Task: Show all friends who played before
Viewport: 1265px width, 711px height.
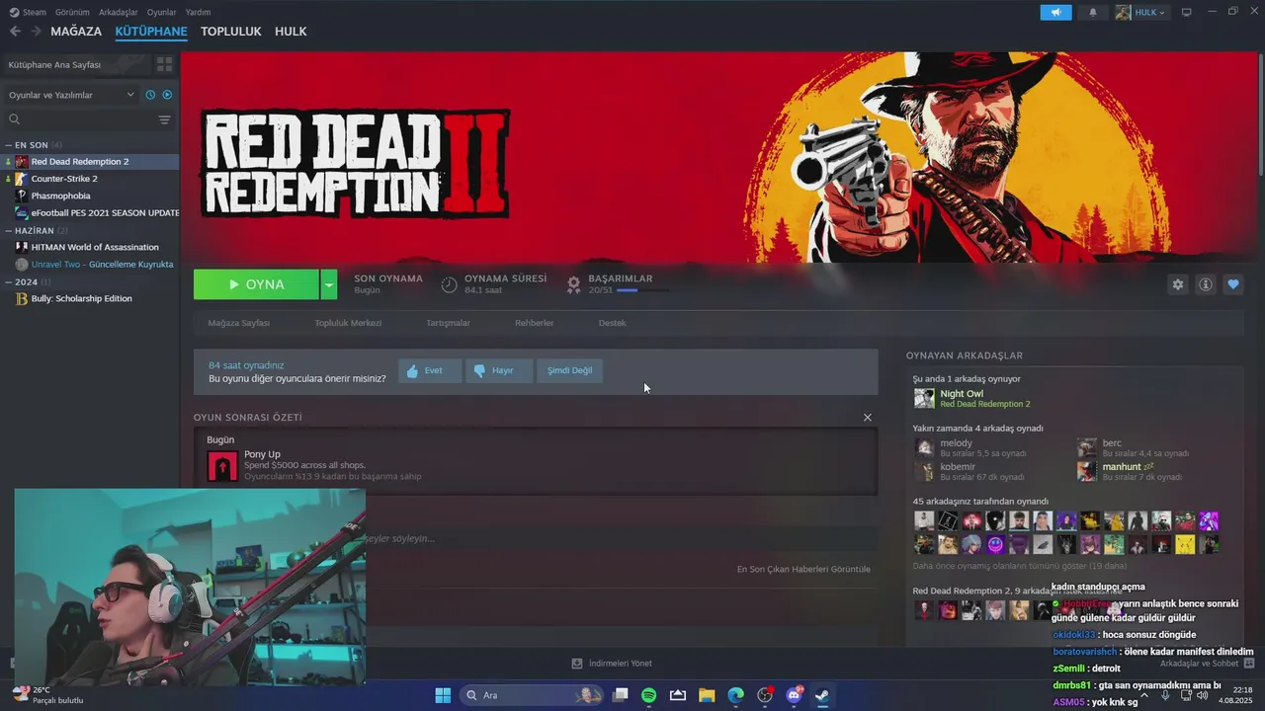Action: click(1020, 566)
